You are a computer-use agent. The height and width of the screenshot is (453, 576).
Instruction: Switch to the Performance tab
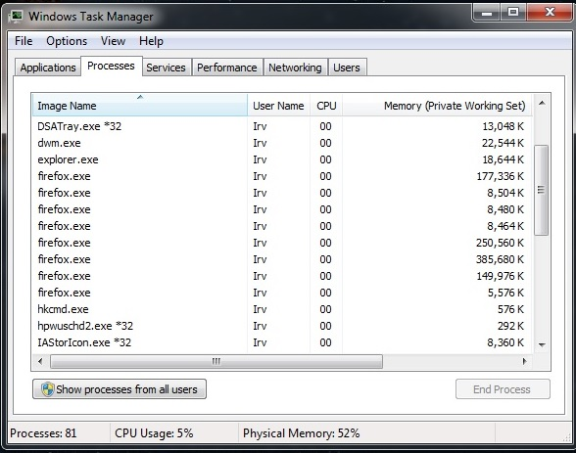click(227, 68)
